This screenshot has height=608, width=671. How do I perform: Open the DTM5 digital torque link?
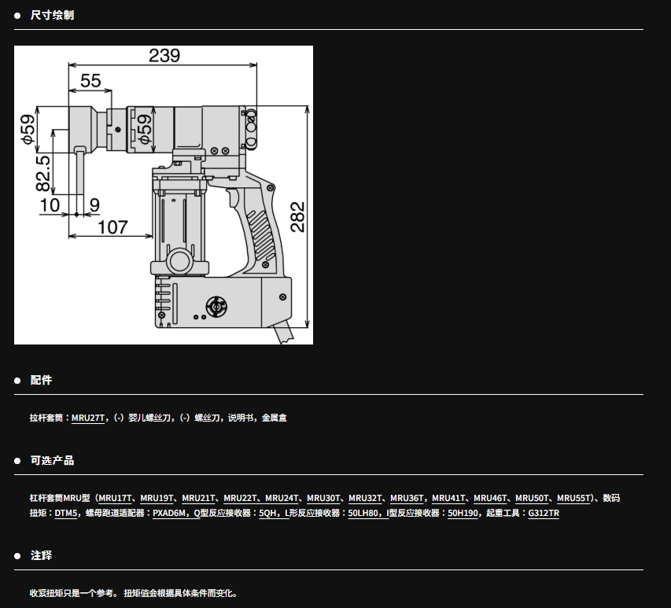pos(66,513)
